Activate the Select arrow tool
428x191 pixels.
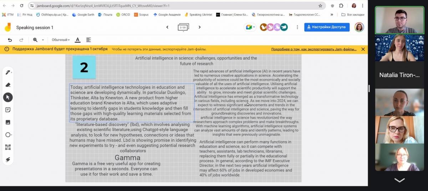click(x=8, y=97)
